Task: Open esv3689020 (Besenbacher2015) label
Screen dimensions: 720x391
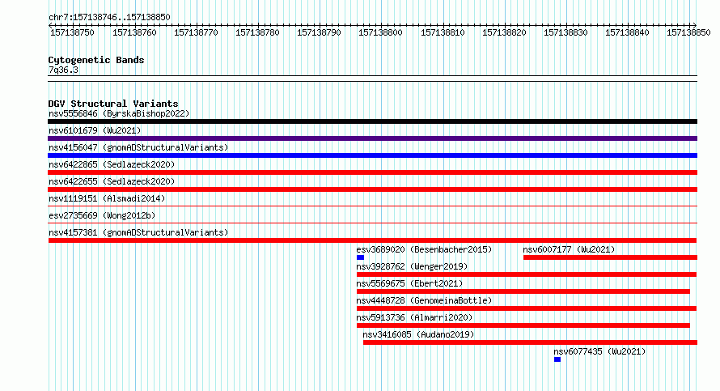Action: pyautogui.click(x=424, y=249)
